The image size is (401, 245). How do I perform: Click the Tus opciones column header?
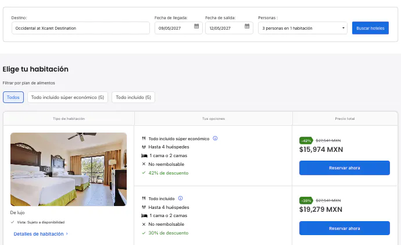[213, 119]
